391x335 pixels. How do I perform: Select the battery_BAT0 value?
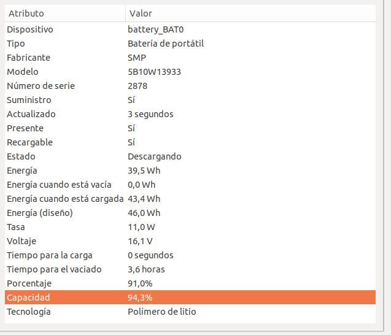(156, 29)
